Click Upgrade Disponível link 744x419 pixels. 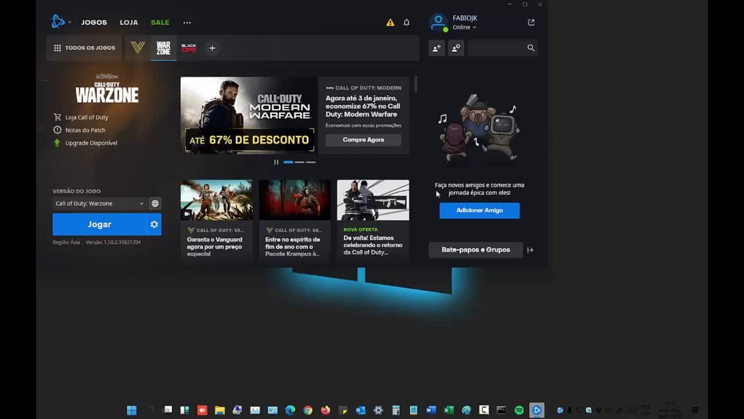pos(85,143)
